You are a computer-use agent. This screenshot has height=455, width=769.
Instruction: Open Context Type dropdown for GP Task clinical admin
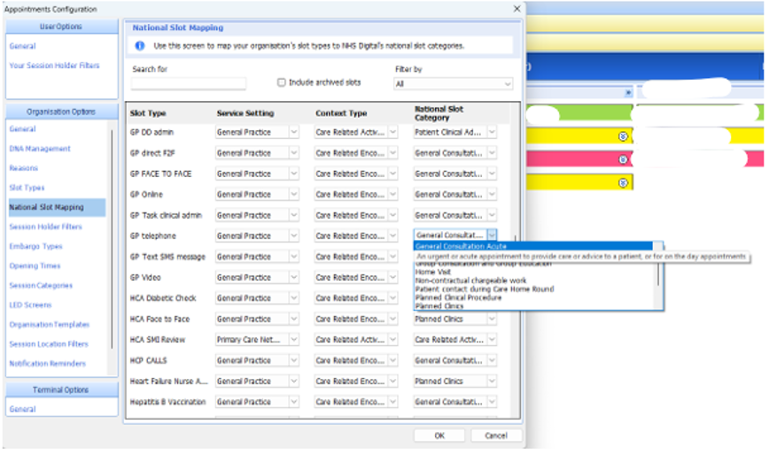point(392,215)
